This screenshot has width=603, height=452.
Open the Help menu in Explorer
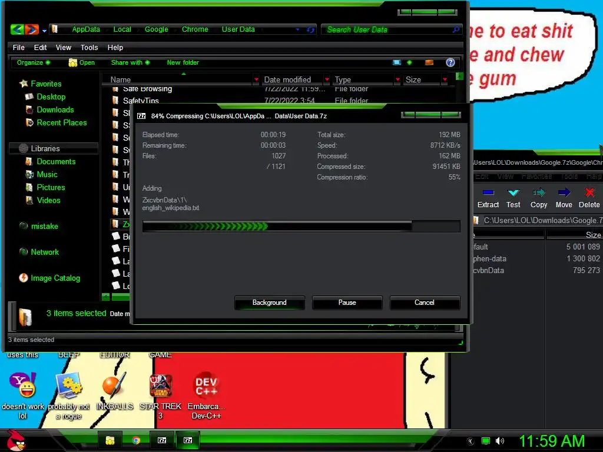tap(115, 47)
